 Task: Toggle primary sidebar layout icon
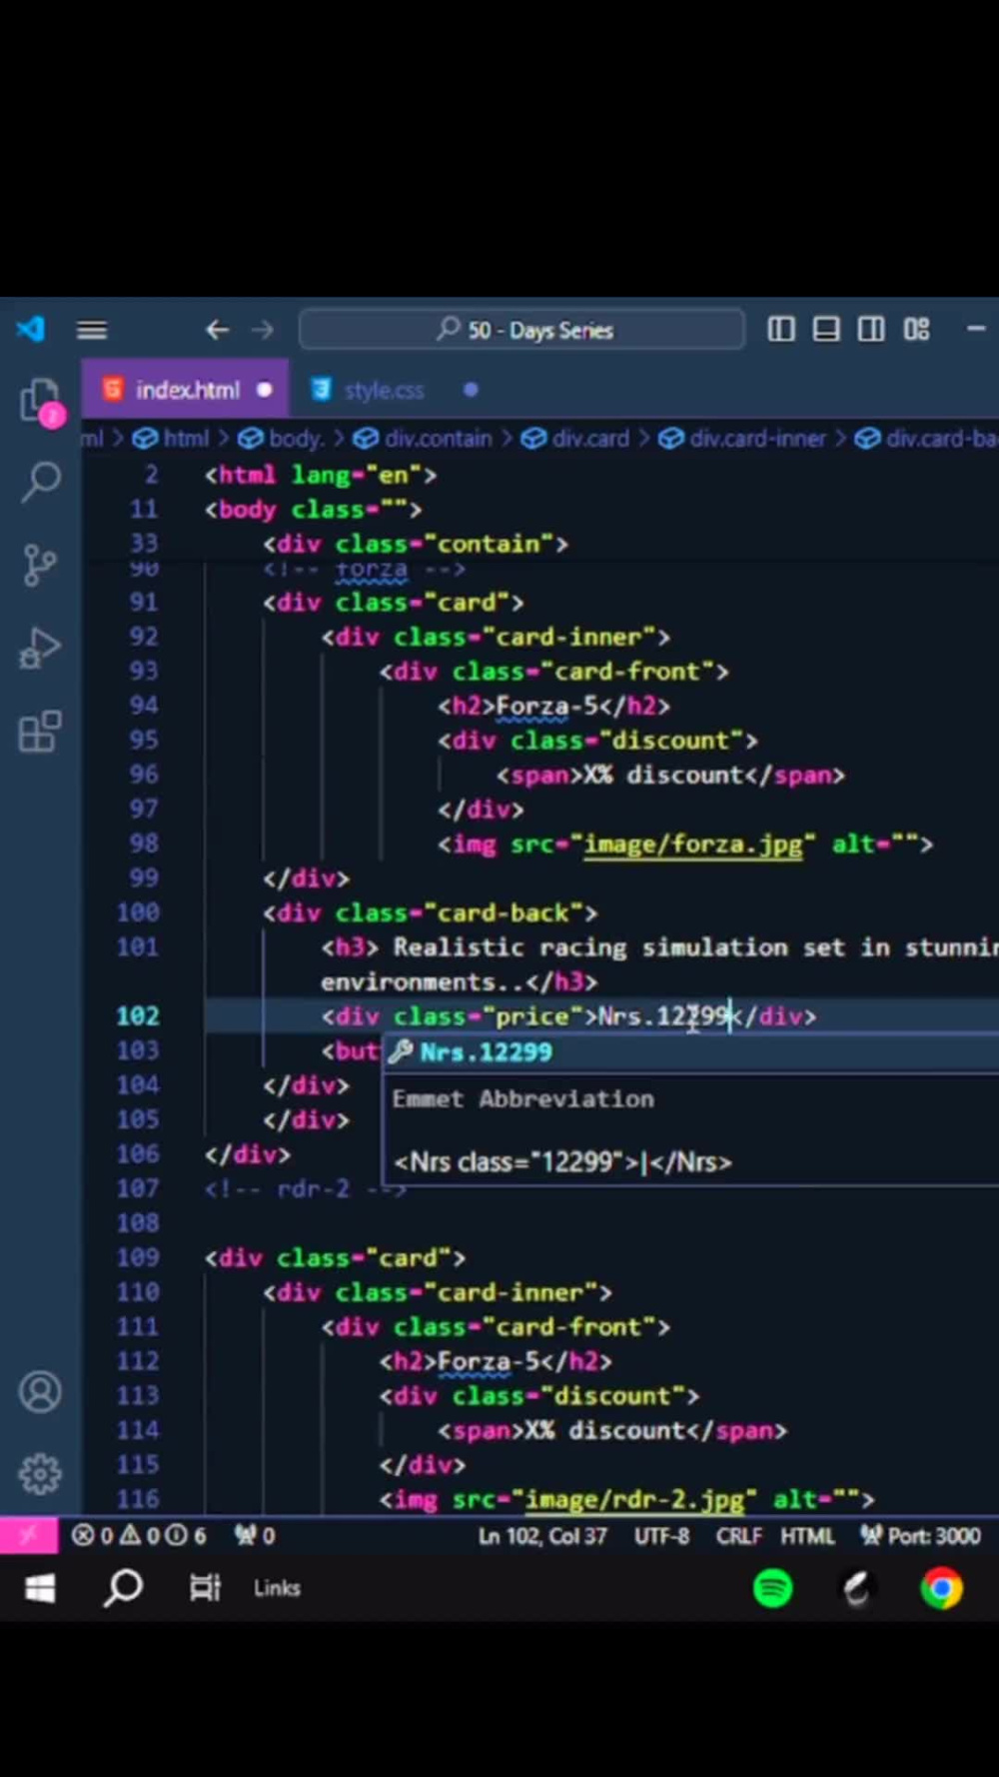pos(781,329)
